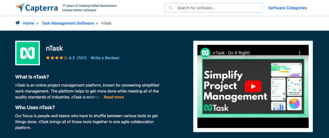Click the video thumbnail pie chart graphic
The width and height of the screenshot is (329, 138).
coord(295,103)
